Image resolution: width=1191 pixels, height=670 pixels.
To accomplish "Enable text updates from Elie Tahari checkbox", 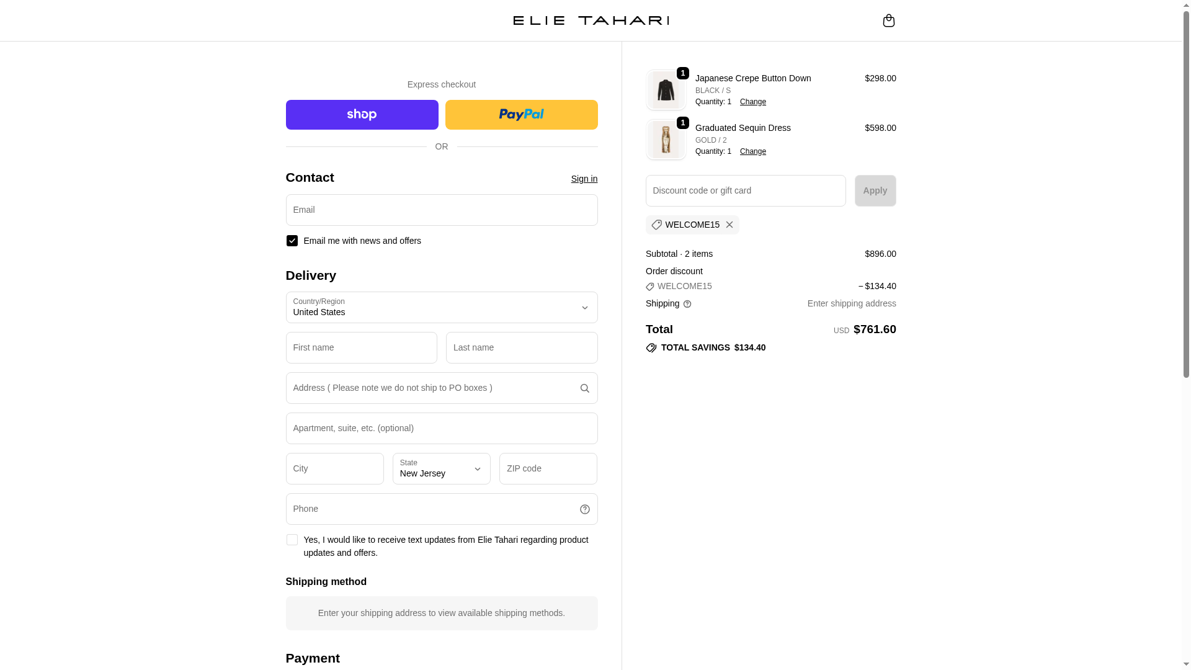I will (292, 540).
